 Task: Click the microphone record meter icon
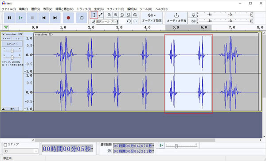[193, 15]
